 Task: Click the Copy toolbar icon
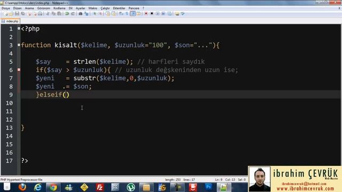pos(53,14)
